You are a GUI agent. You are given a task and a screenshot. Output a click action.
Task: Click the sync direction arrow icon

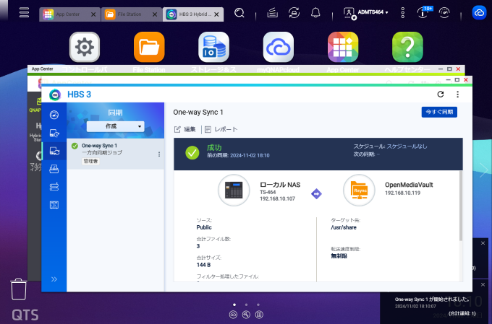(316, 194)
